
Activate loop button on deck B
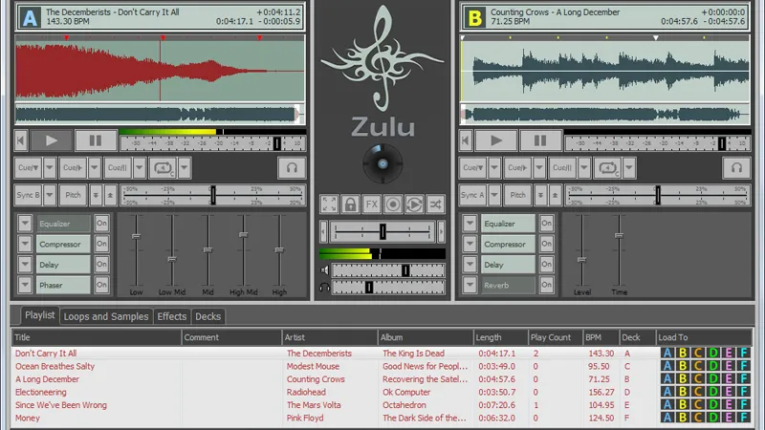(x=608, y=168)
